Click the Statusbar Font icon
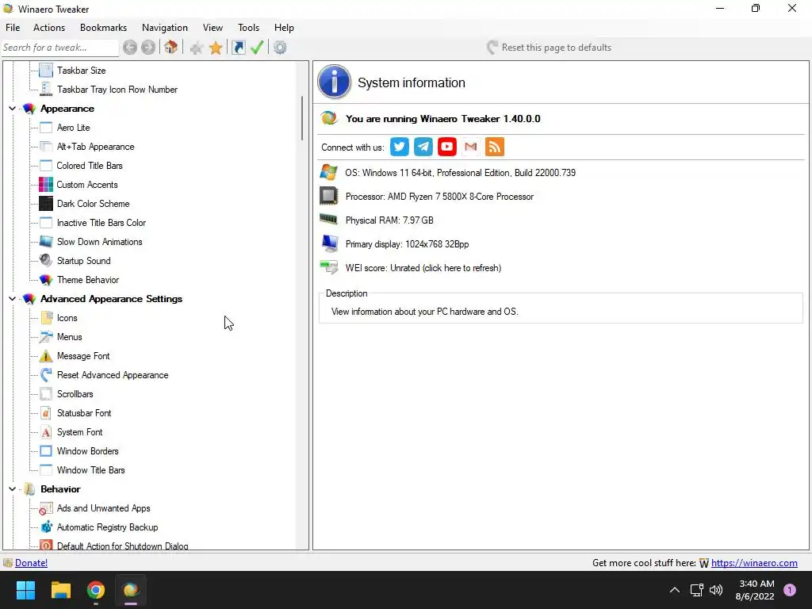Screen dimensions: 812x609 pos(46,412)
